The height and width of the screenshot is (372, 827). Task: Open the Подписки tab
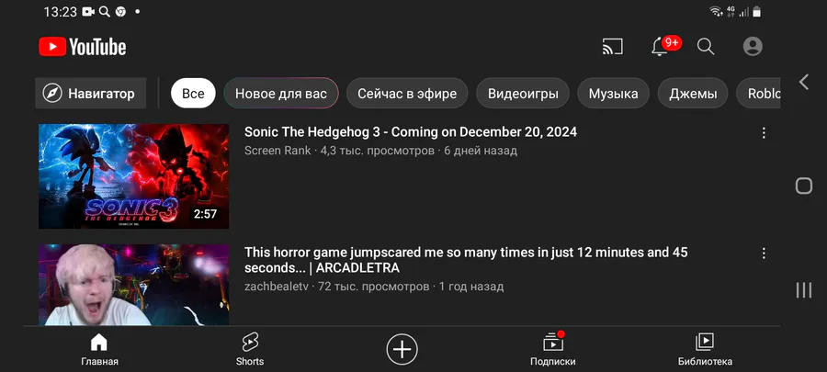pyautogui.click(x=553, y=349)
